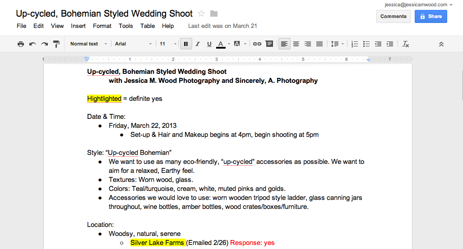Undo the last edit
The width and height of the screenshot is (463, 249).
pos(32,44)
